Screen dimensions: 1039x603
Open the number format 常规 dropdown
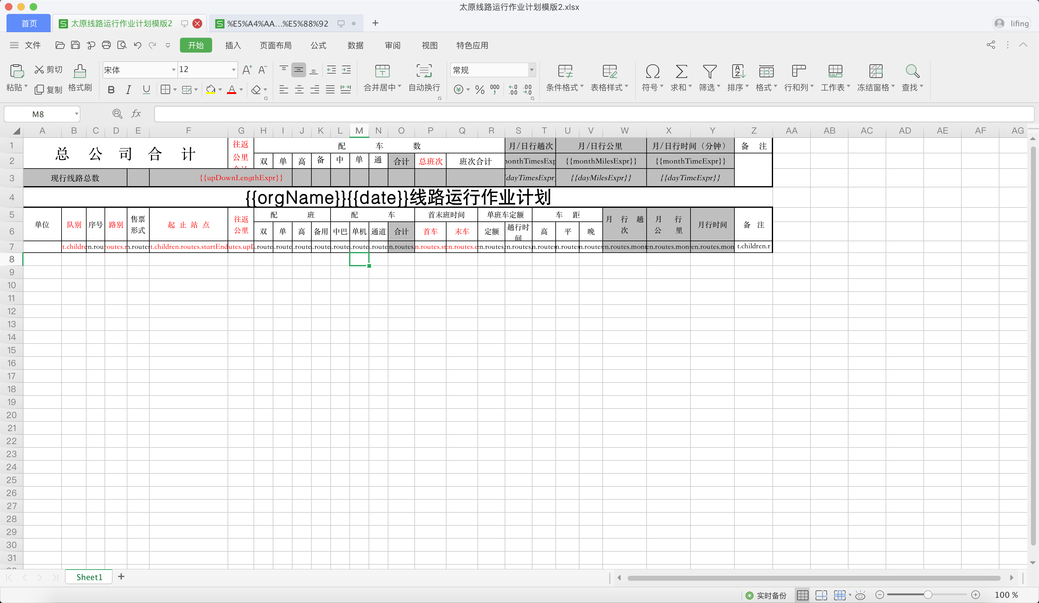point(532,70)
